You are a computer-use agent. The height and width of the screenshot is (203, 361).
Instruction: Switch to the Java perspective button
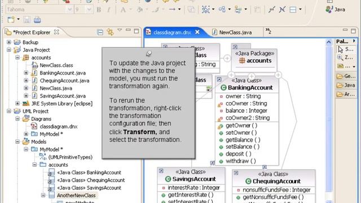click(x=335, y=10)
